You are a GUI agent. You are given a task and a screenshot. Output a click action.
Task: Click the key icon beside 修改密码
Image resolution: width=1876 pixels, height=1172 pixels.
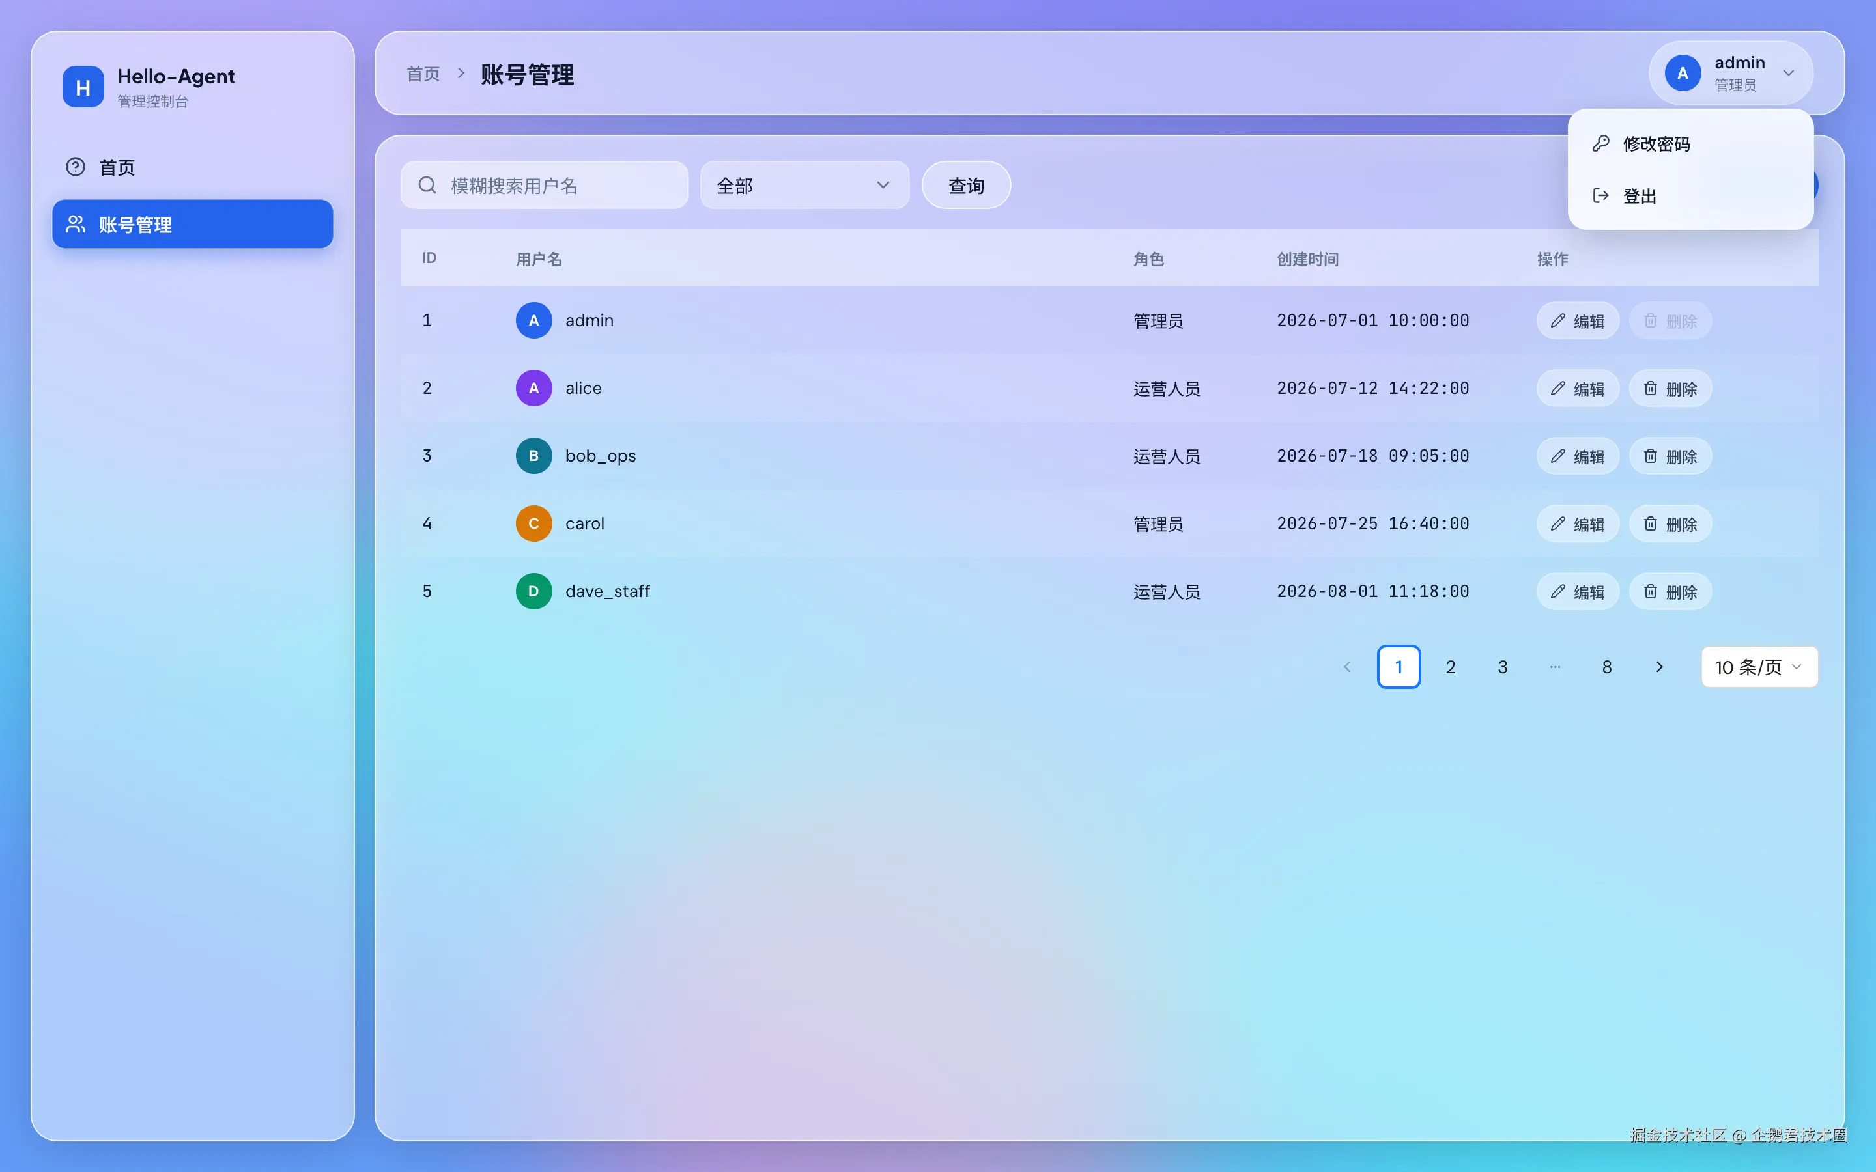tap(1601, 143)
